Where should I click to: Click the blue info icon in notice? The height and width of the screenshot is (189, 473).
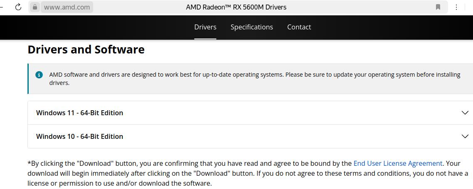pyautogui.click(x=39, y=75)
